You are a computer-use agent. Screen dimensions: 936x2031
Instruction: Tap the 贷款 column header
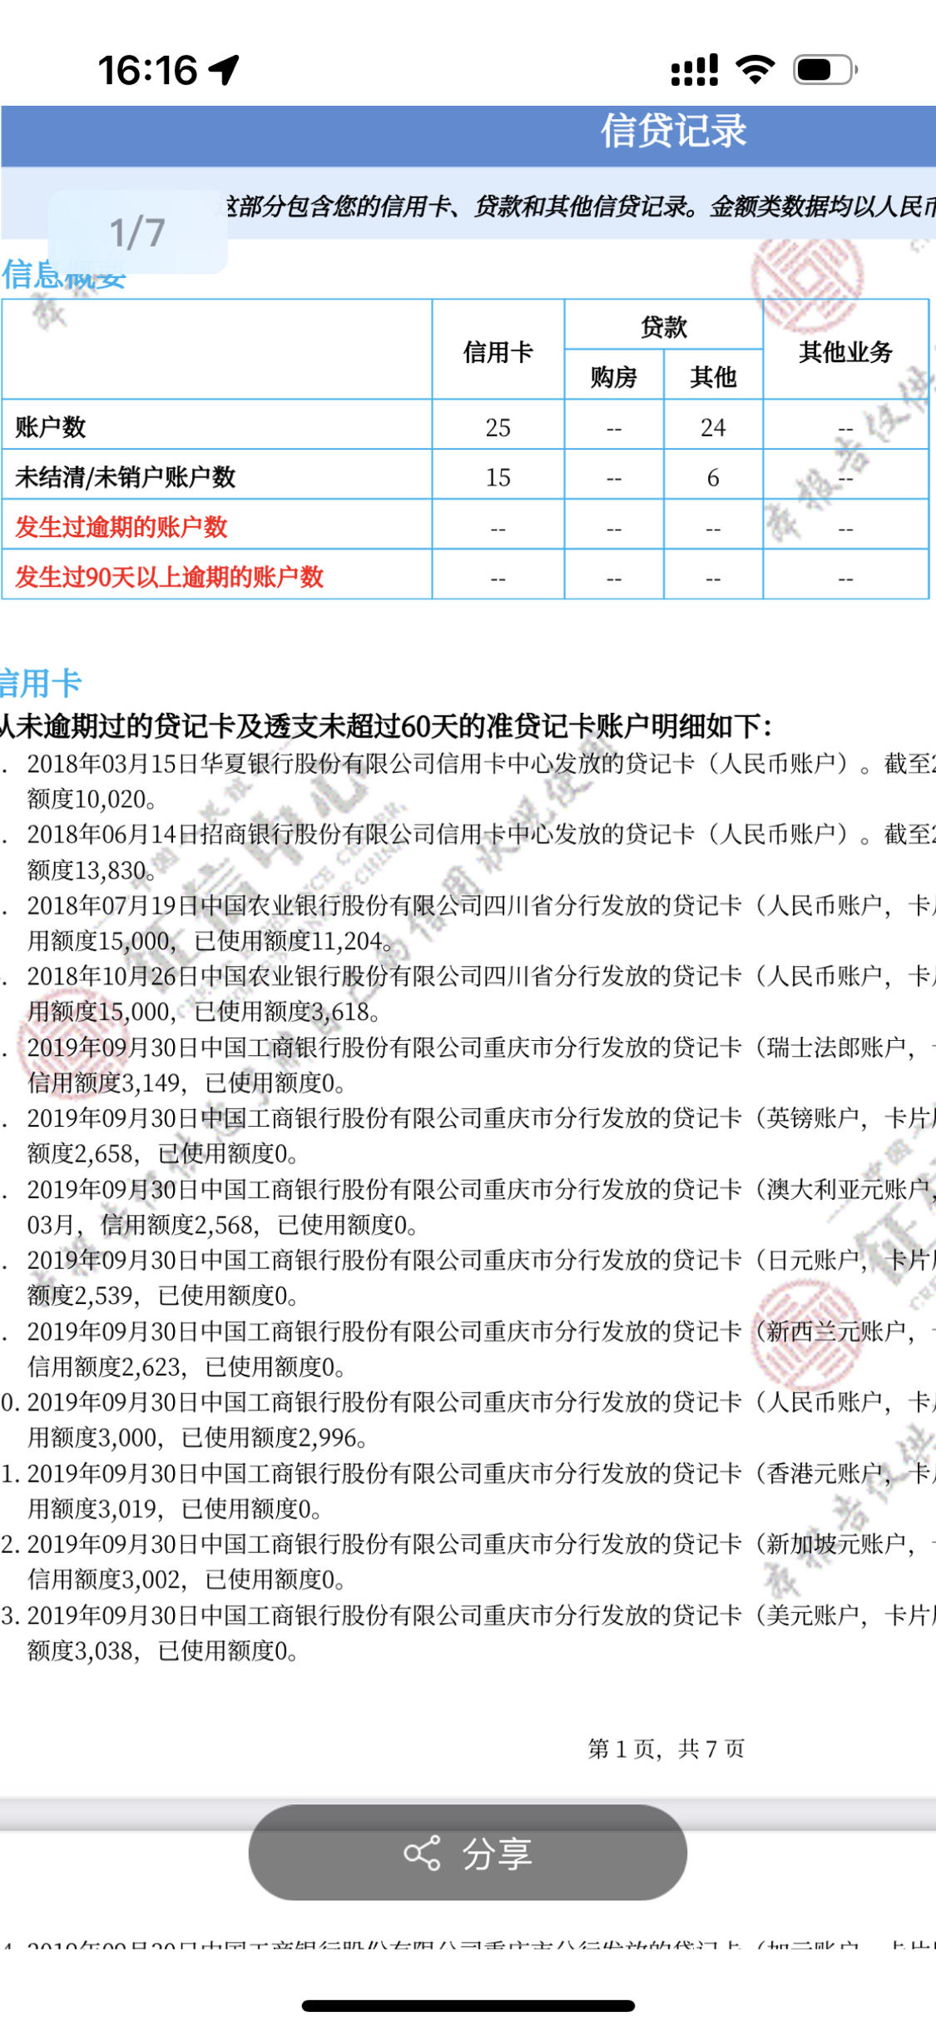(x=663, y=326)
